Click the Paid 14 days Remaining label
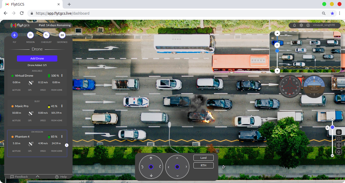 tap(55, 25)
